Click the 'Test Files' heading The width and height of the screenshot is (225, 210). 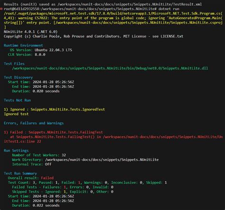pos(14,64)
